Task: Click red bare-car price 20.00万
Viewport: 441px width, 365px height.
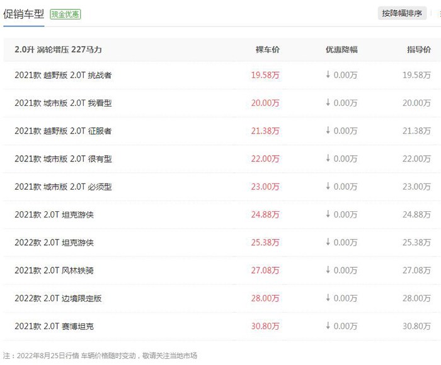Action: [265, 103]
